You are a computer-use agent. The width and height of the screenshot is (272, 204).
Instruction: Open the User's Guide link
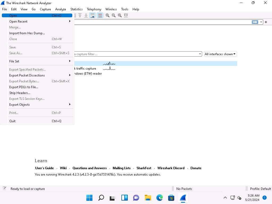(44, 168)
